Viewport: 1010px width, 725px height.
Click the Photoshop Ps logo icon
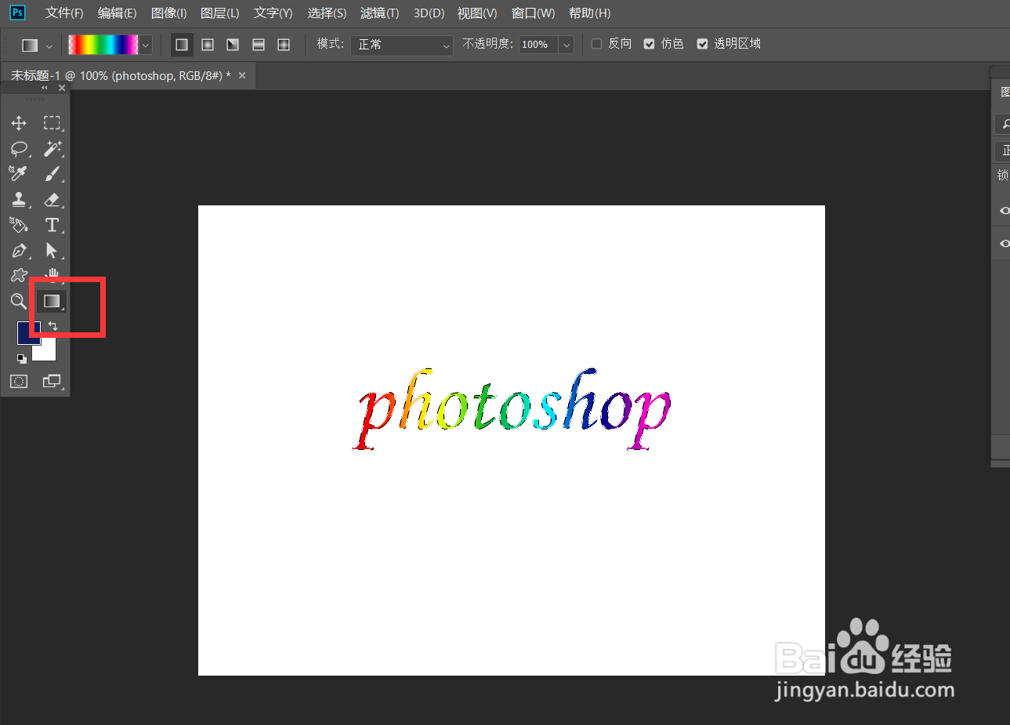17,13
